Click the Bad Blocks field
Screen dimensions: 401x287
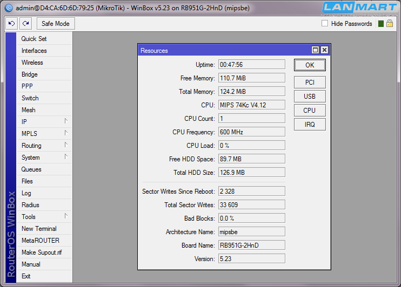coord(252,218)
